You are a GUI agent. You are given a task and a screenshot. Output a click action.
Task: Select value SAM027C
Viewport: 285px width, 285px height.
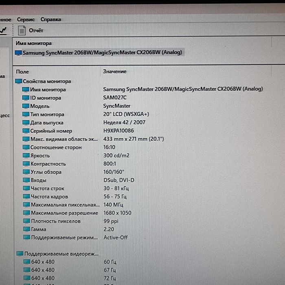coord(115,98)
